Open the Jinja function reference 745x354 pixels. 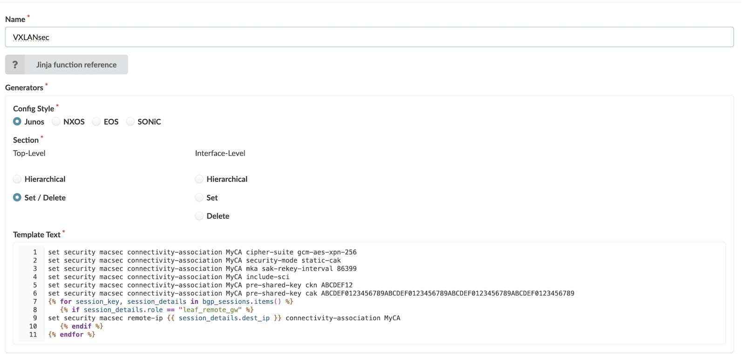76,65
